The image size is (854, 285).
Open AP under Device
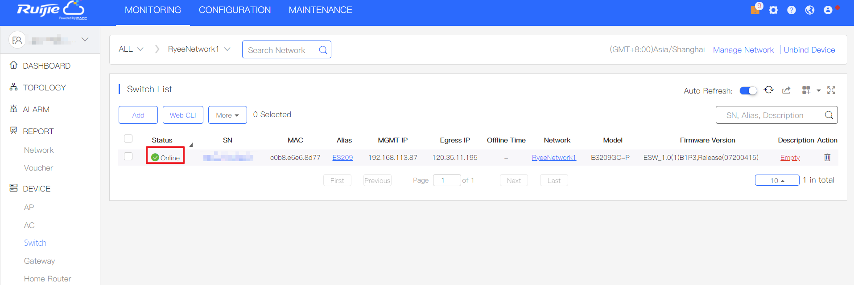coord(29,208)
